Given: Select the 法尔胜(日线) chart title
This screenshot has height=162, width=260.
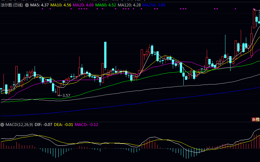Looking at the screenshot, I should coord(12,5).
